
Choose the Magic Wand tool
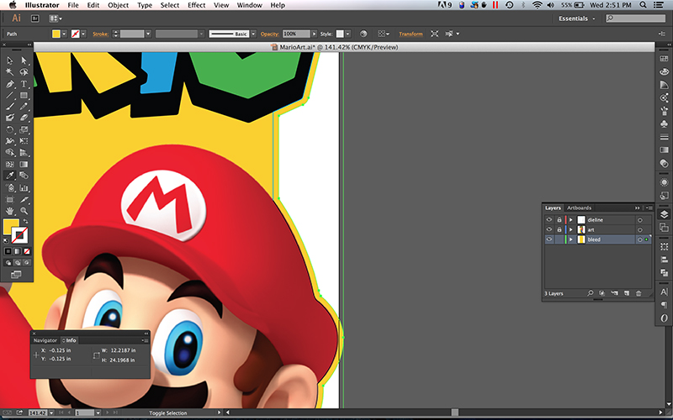[10, 72]
